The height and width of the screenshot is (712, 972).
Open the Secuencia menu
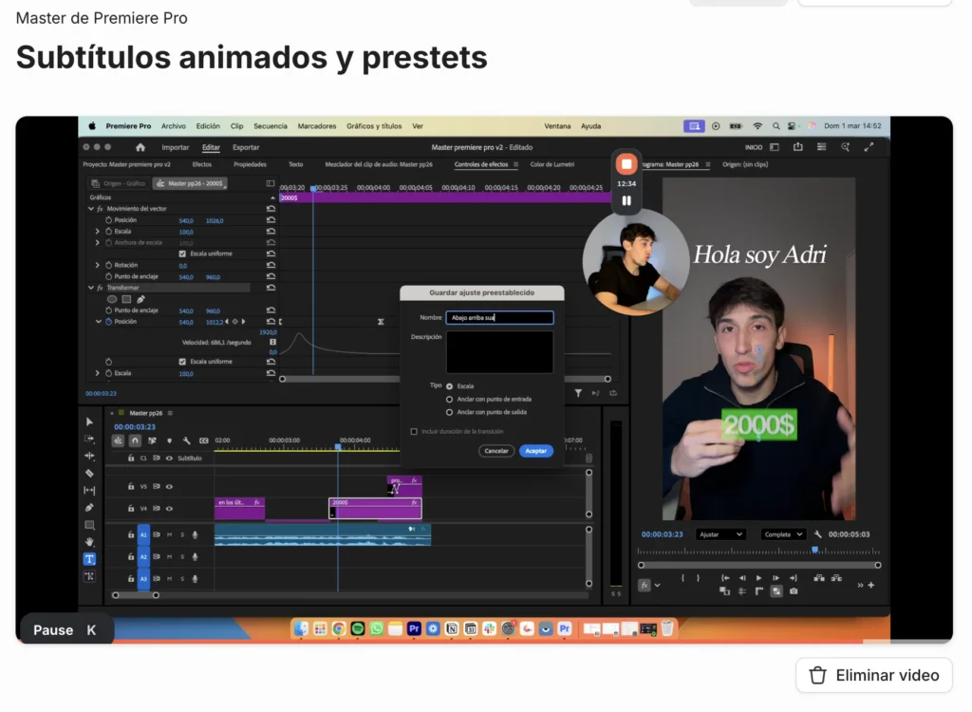click(271, 126)
